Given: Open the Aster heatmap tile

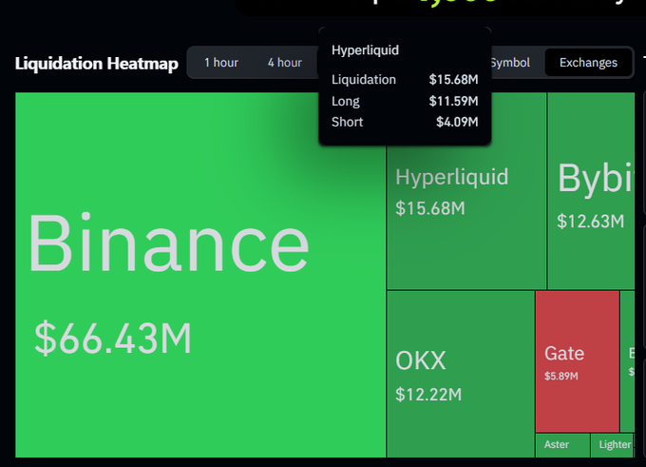Looking at the screenshot, I should pyautogui.click(x=562, y=445).
